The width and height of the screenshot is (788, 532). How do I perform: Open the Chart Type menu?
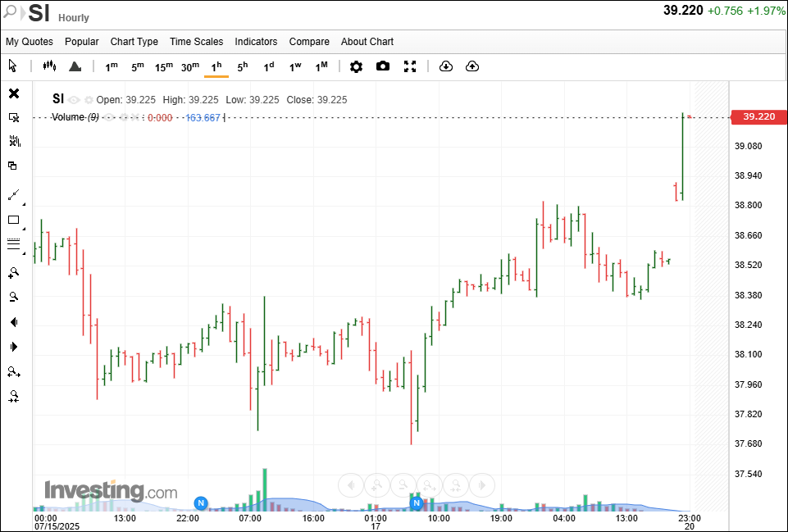click(134, 42)
